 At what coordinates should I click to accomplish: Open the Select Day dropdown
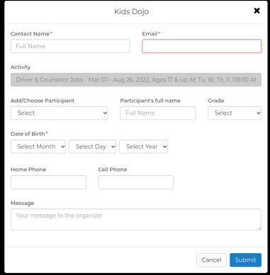[x=92, y=146]
